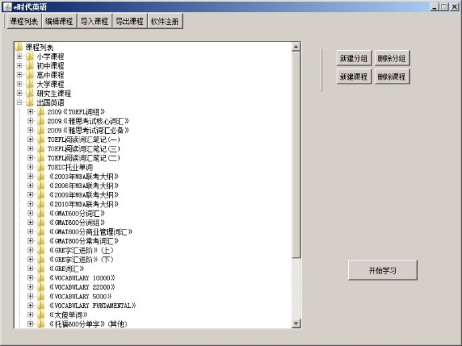Select the TOEIC托业单词 course label
Viewport: 462px width, 346px height.
[x=70, y=167]
